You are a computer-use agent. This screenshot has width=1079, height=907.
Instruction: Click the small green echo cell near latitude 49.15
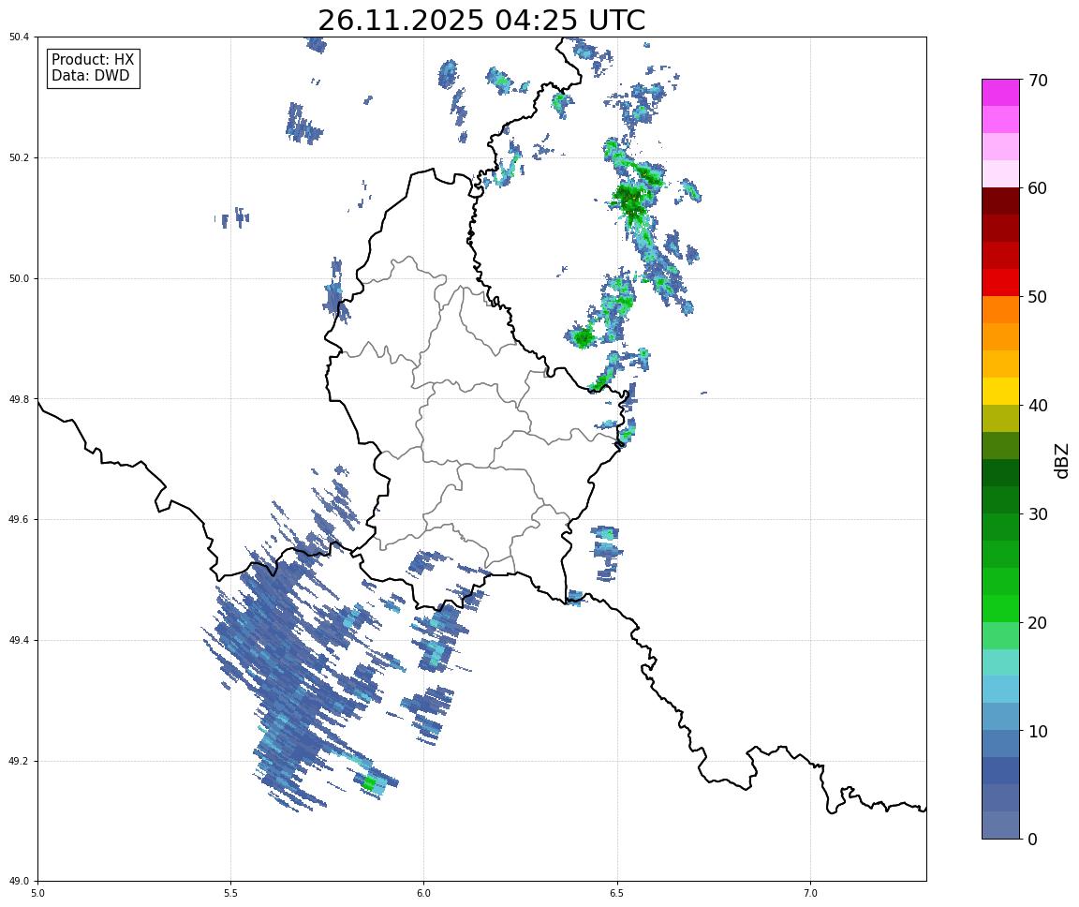pyautogui.click(x=370, y=783)
